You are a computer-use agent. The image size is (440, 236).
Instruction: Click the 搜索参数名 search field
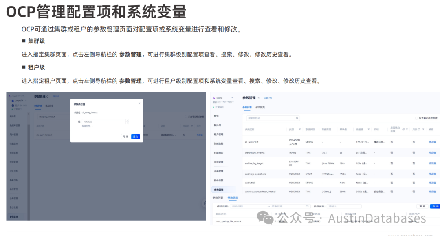coord(271,118)
